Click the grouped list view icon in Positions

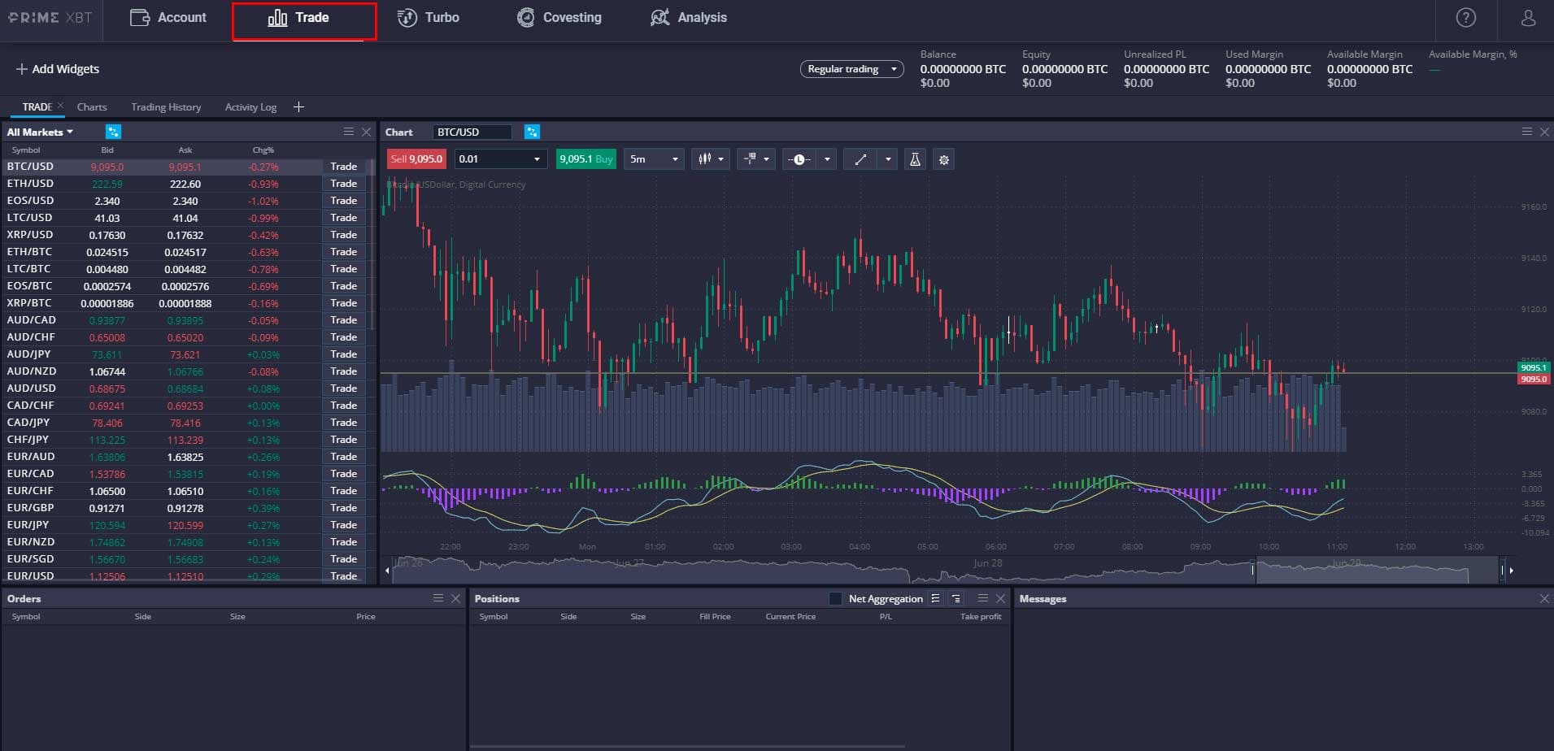[955, 598]
